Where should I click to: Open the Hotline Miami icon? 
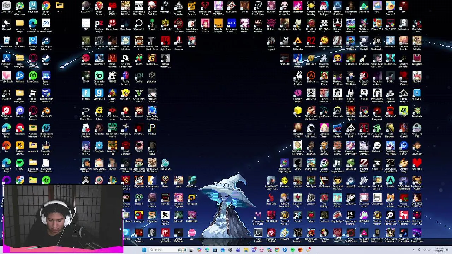tap(324, 78)
